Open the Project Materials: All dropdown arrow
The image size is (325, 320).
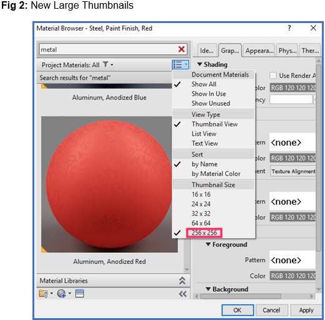tap(112, 65)
